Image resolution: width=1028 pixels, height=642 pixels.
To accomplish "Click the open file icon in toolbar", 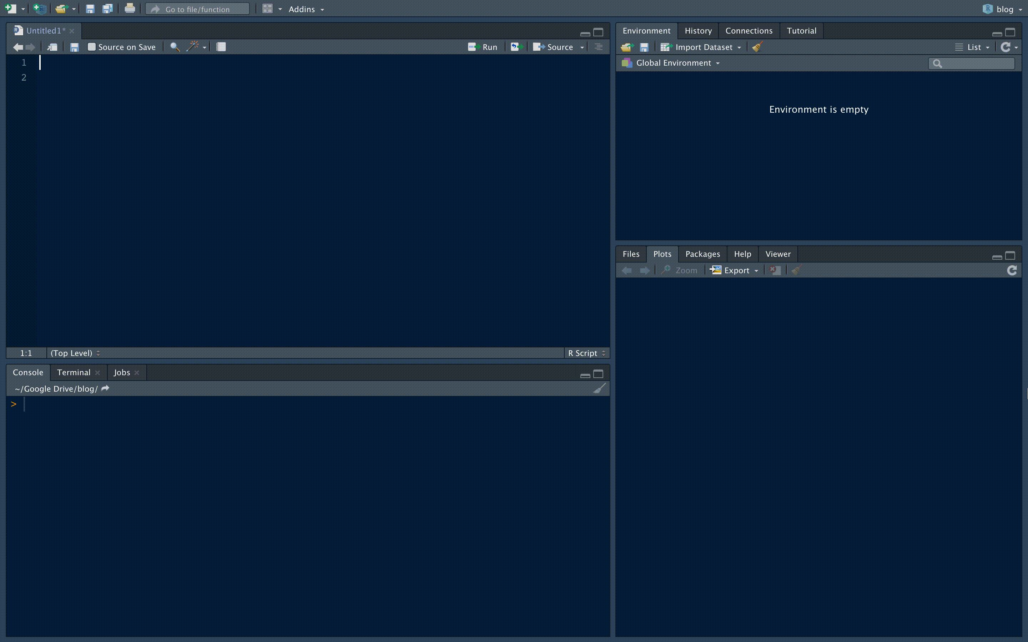I will pos(61,9).
